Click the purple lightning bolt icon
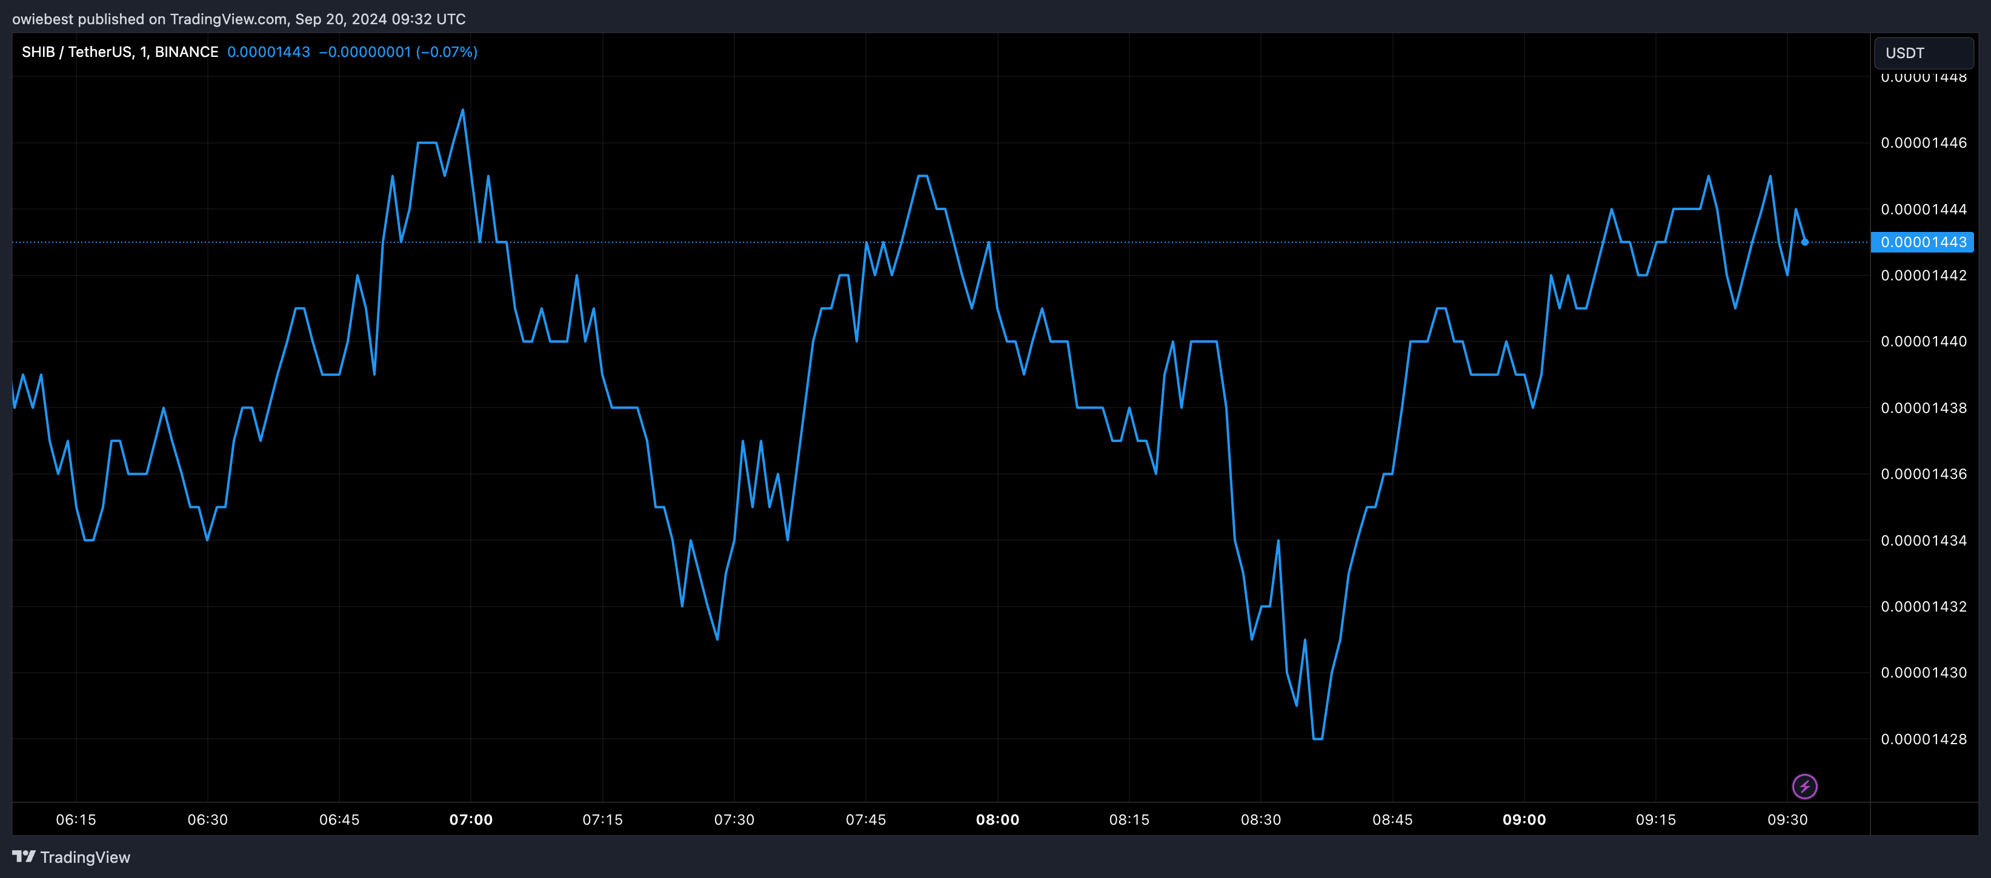The image size is (1991, 878). [x=1805, y=786]
